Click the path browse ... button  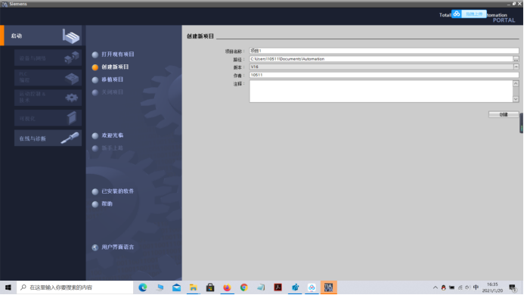pos(516,59)
